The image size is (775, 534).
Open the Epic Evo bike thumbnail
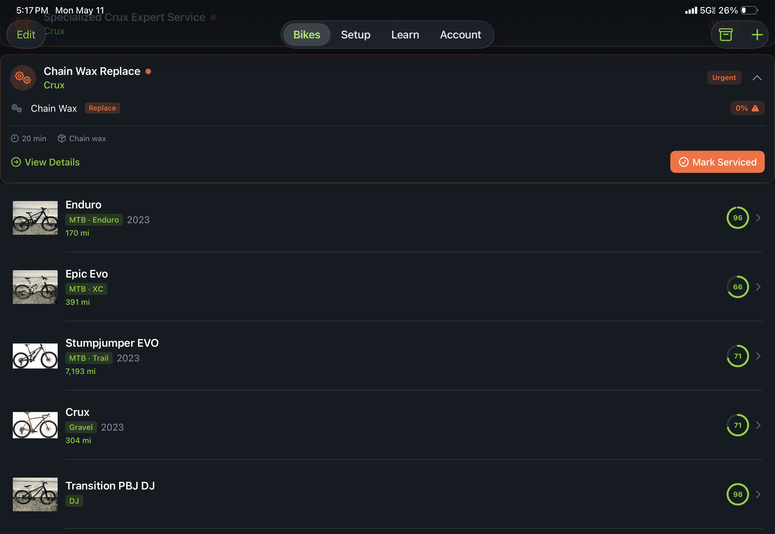point(35,287)
